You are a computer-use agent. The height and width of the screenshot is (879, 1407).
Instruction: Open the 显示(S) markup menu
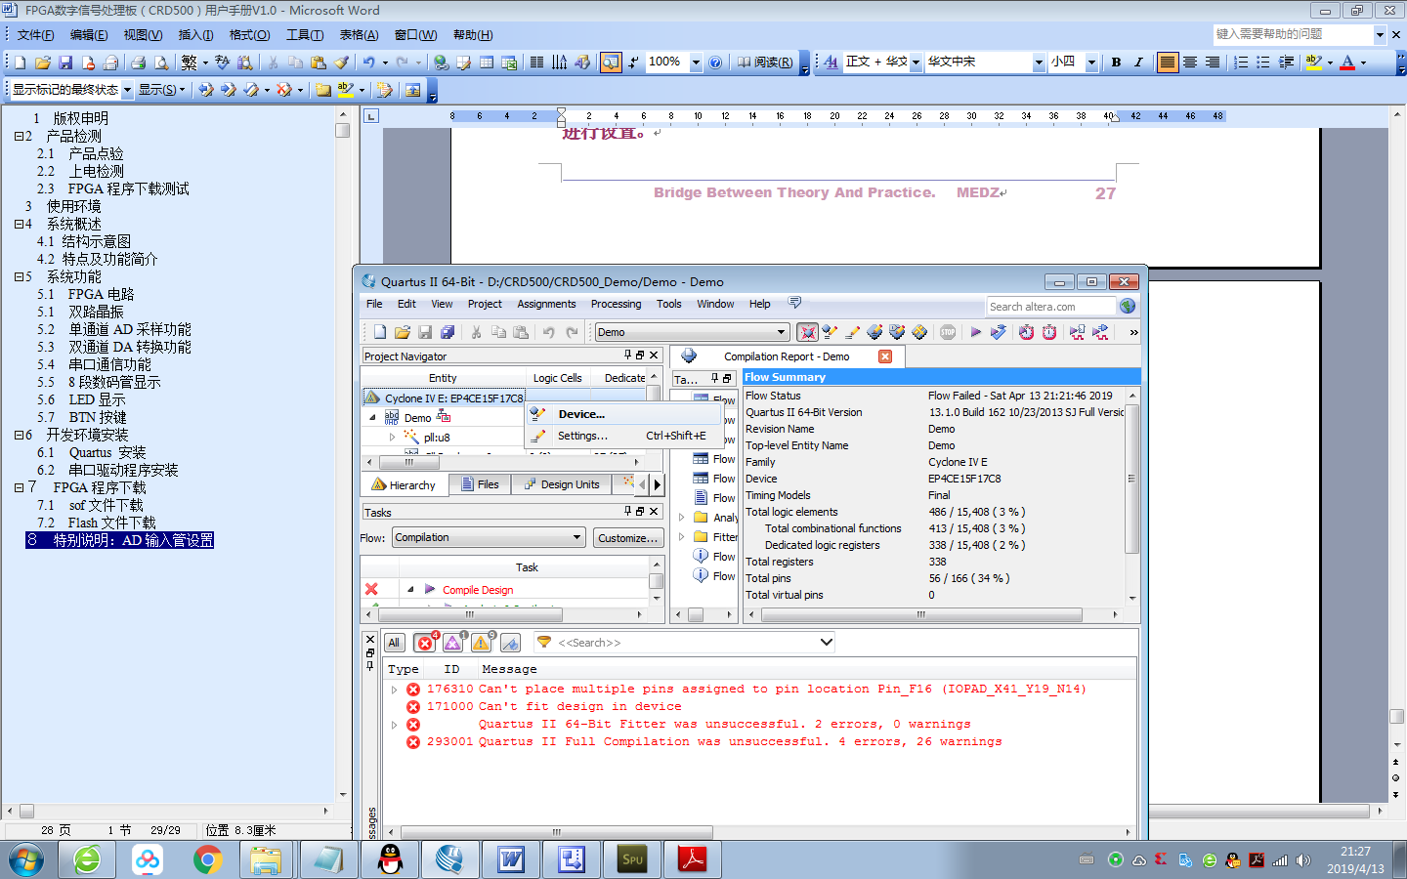[x=161, y=90]
